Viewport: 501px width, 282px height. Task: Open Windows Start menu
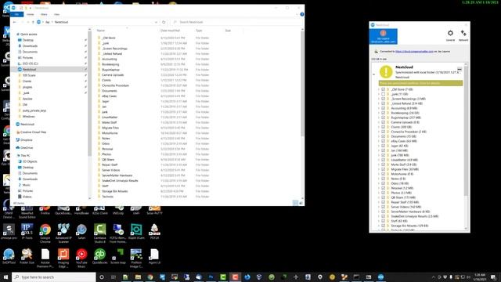pyautogui.click(x=5, y=277)
